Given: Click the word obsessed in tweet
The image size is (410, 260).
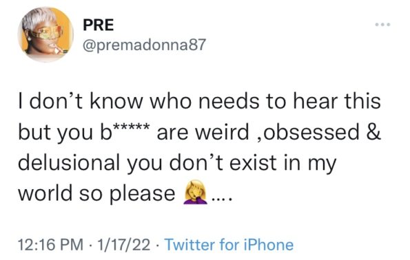Looking at the screenshot, I should coord(311,132).
